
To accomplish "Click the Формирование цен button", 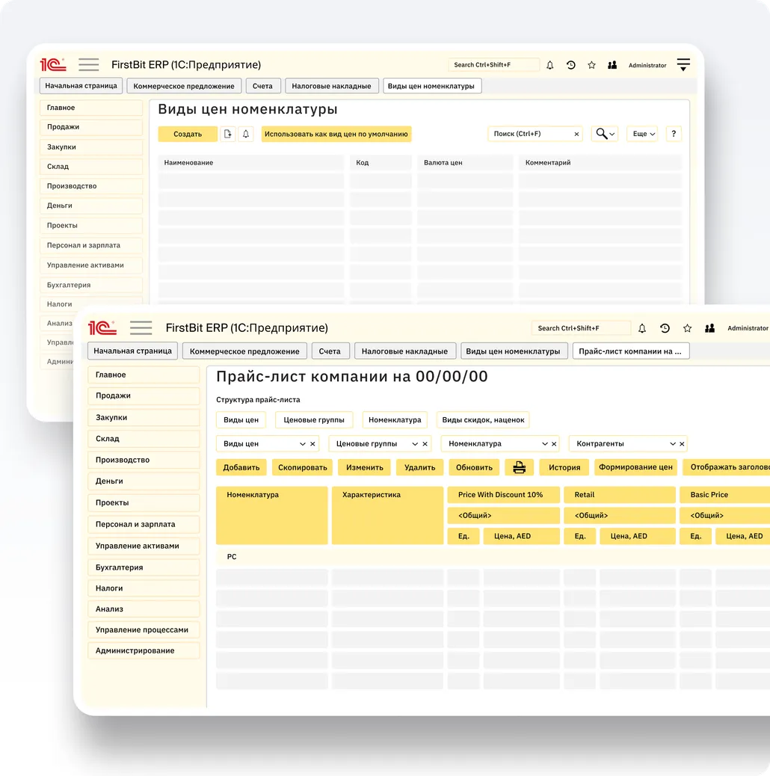I will (x=635, y=467).
